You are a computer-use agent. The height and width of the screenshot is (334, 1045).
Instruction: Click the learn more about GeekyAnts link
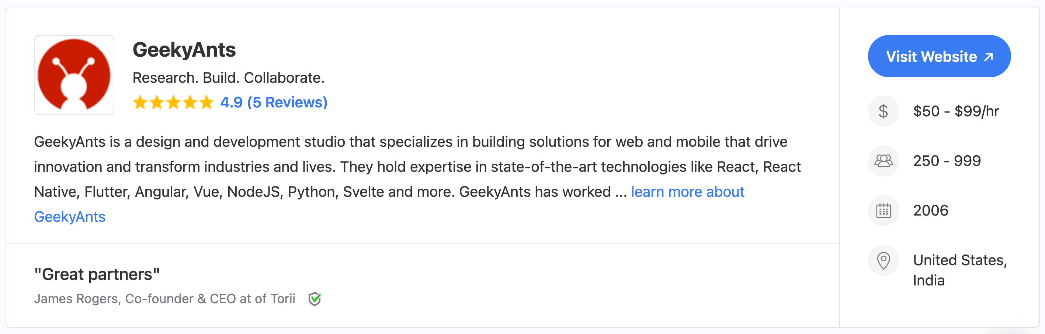pyautogui.click(x=687, y=192)
